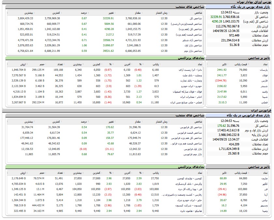
Task: Open کوچین - تولیدی کوچین symbol
Action: (190, 179)
